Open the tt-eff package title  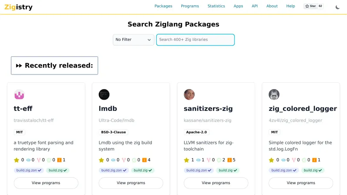(x=23, y=108)
